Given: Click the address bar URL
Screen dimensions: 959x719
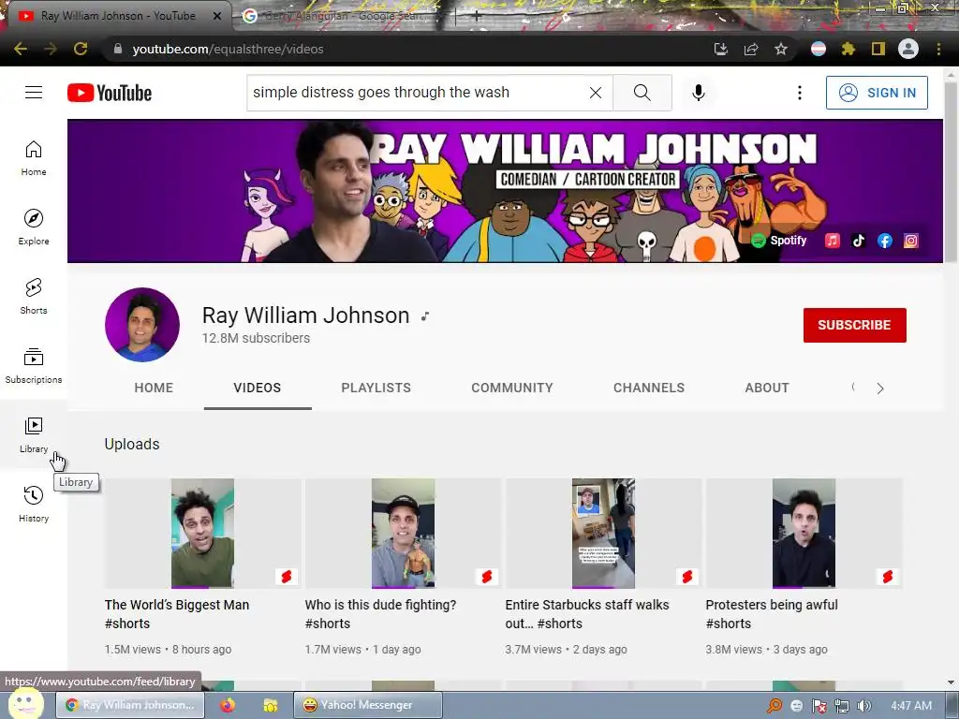Looking at the screenshot, I should [229, 49].
